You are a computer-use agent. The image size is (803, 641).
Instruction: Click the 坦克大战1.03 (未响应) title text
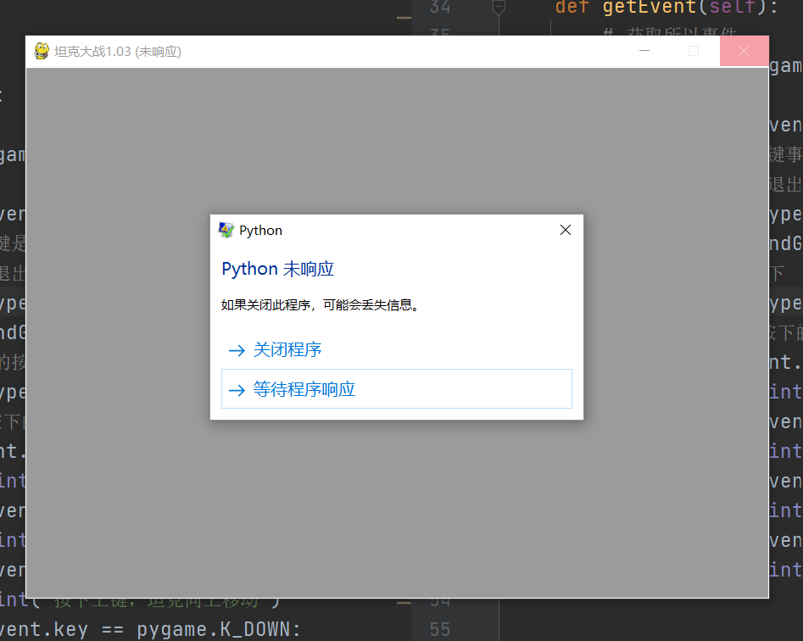[118, 52]
